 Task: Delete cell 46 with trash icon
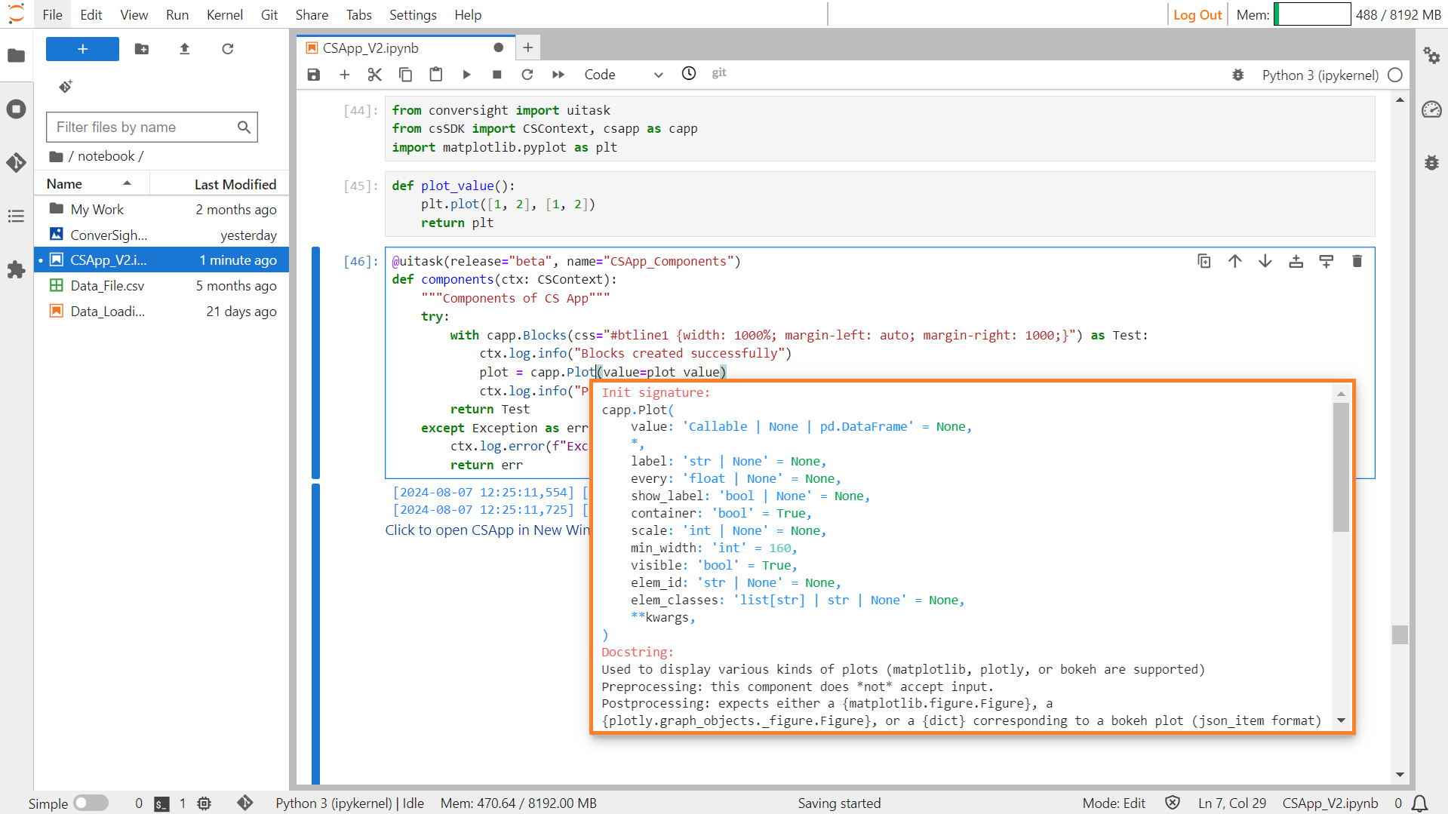pyautogui.click(x=1357, y=261)
